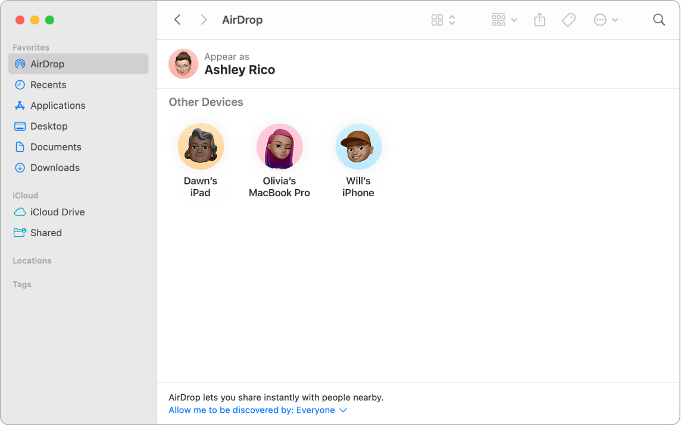Viewport: 681px width, 427px height.
Task: Click Allow me to be discovered by Everyone
Action: click(x=252, y=410)
